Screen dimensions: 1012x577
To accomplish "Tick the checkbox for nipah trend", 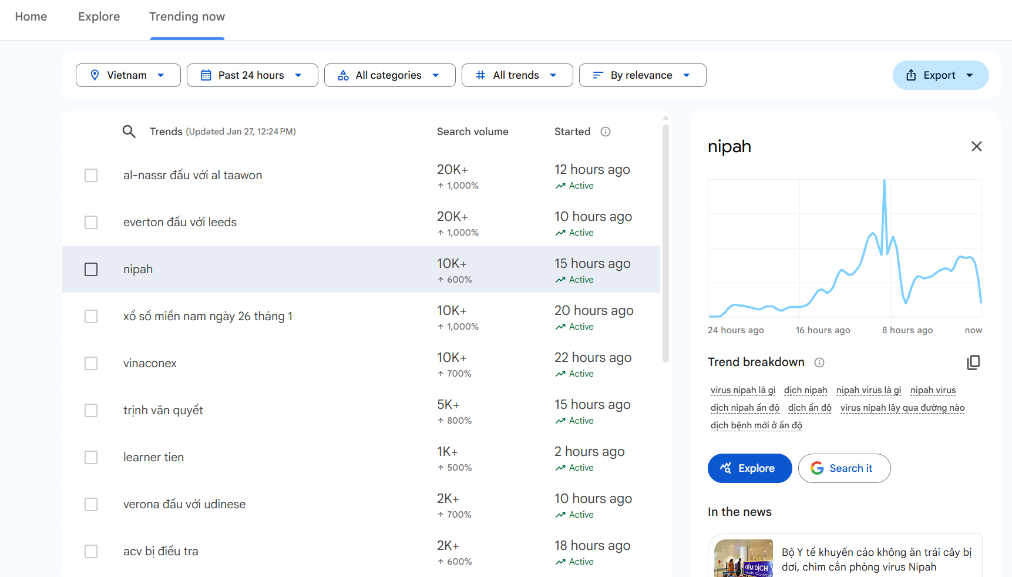I will [91, 269].
